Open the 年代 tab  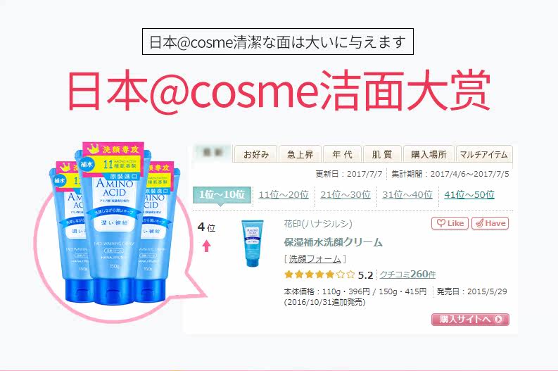click(342, 154)
